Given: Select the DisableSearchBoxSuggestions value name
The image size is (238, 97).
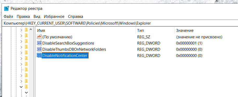Looking at the screenshot, I should click(x=68, y=43).
